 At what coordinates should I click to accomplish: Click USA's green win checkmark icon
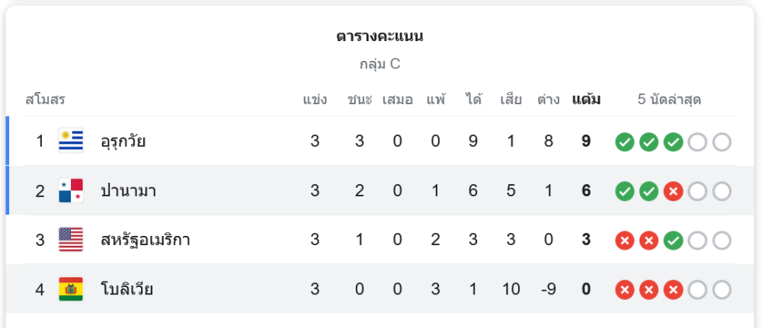(673, 240)
